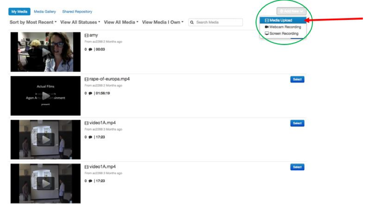Click the comment icon next to 01:56:19
The height and width of the screenshot is (204, 388).
coord(90,93)
